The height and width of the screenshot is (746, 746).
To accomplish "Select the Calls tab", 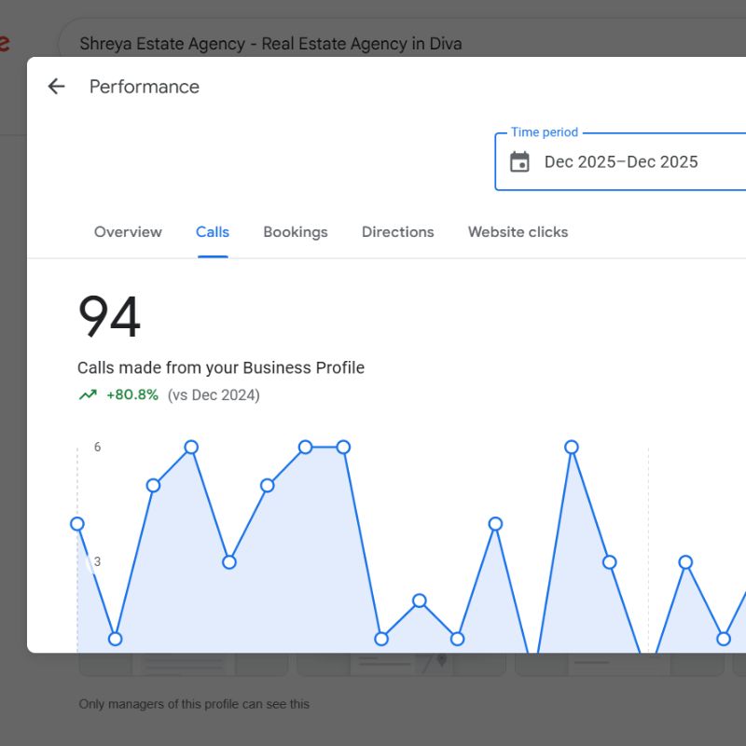I will click(x=213, y=232).
